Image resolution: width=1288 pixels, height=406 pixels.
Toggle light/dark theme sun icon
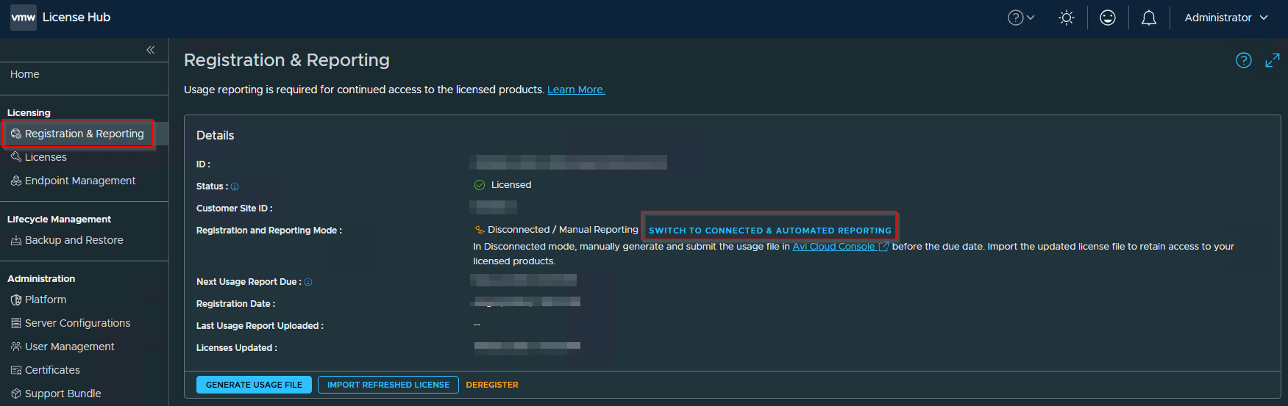tap(1067, 18)
